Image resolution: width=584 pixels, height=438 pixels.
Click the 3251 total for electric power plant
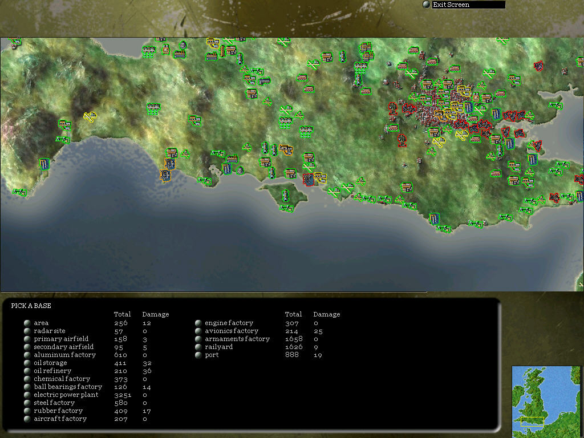pos(123,395)
